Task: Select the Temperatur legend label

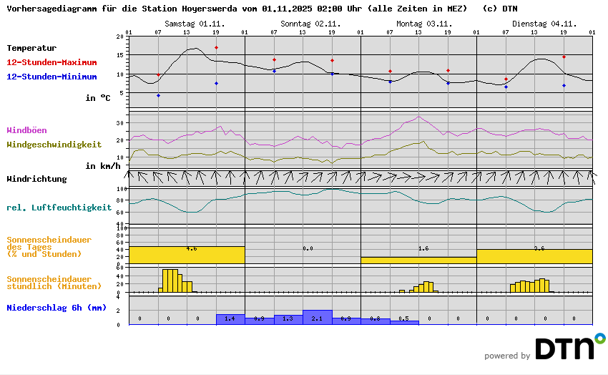Action: pos(31,48)
